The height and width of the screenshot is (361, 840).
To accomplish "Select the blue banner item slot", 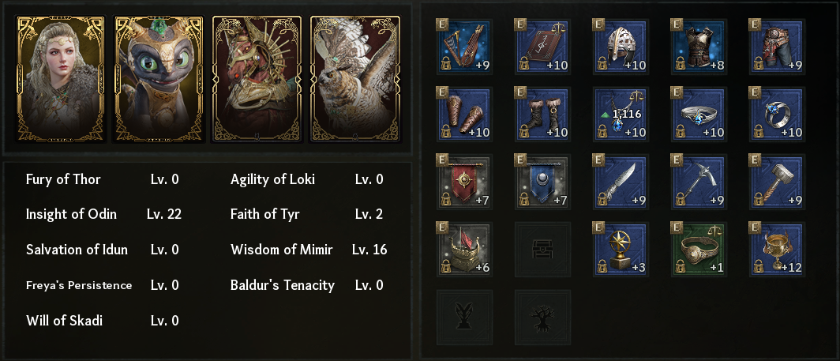I will 542,182.
